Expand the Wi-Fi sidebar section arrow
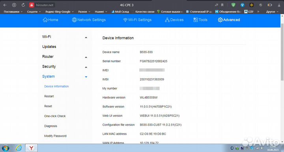 click(x=86, y=37)
